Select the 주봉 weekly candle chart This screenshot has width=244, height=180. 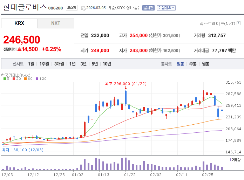[193, 64]
